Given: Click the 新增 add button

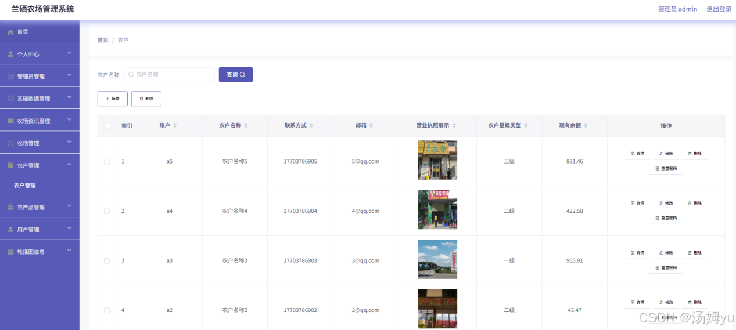Looking at the screenshot, I should click(x=113, y=99).
